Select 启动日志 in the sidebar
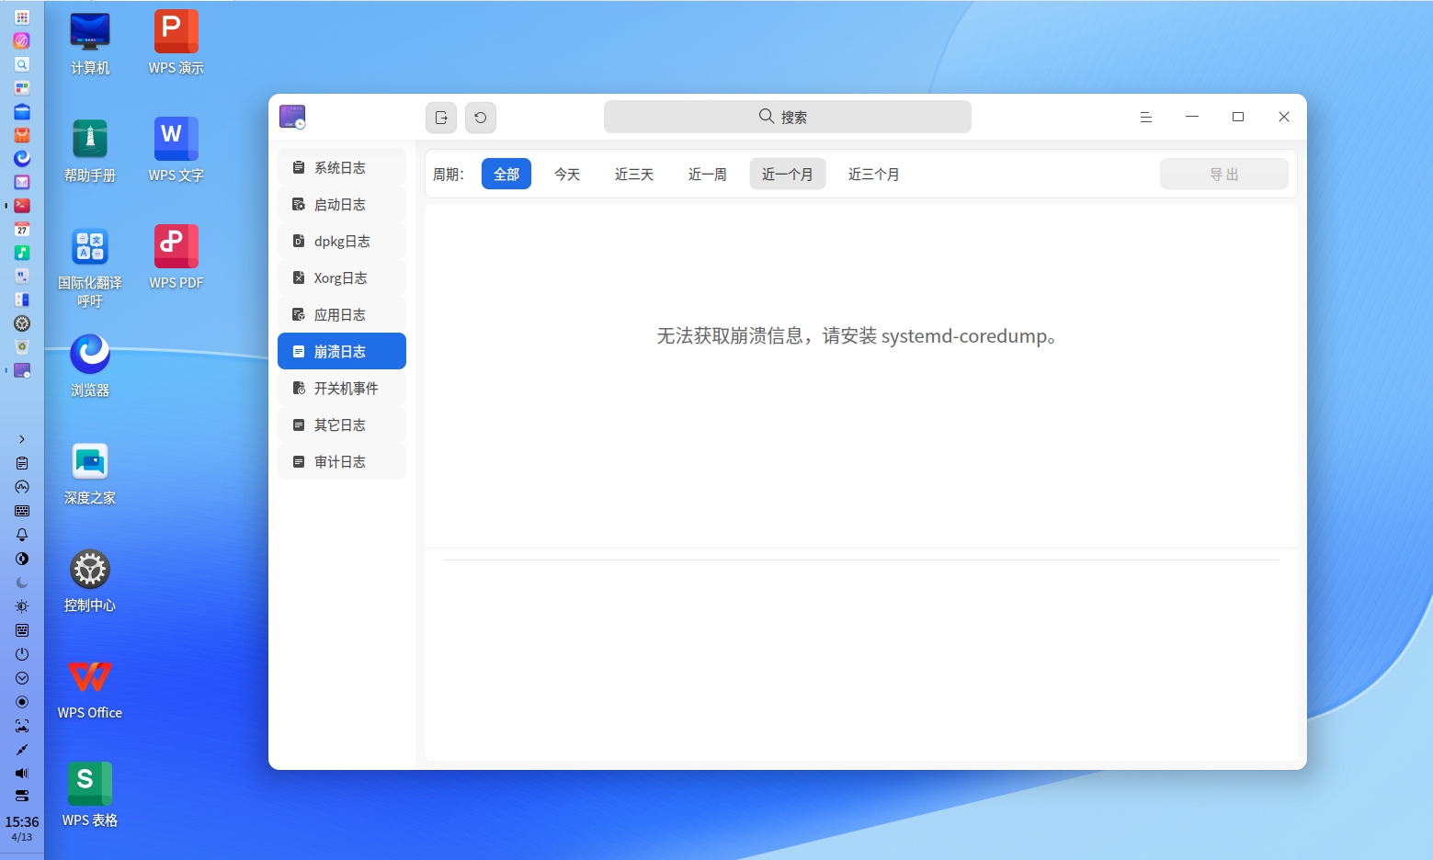 click(x=342, y=204)
